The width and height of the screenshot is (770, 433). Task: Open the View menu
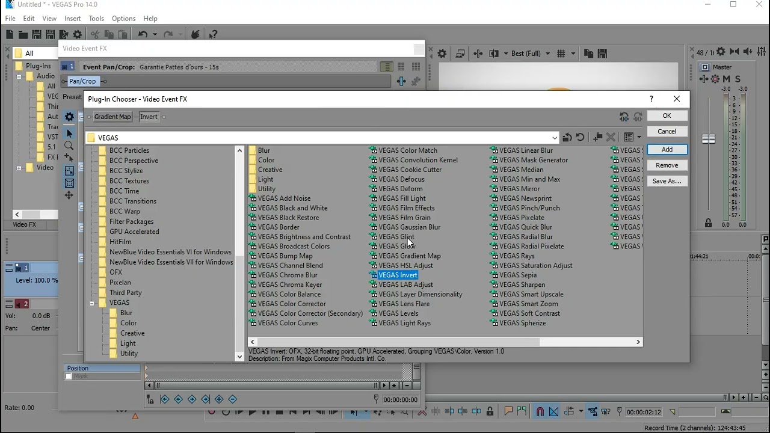tap(49, 19)
